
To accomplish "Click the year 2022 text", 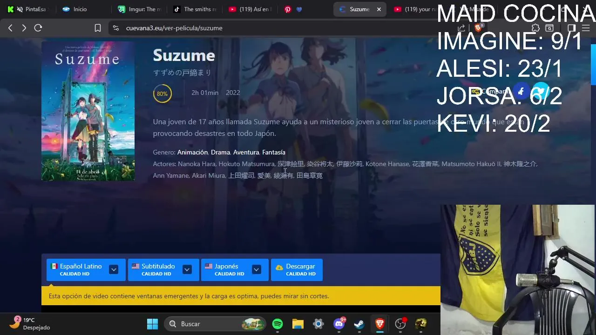I will click(x=233, y=93).
